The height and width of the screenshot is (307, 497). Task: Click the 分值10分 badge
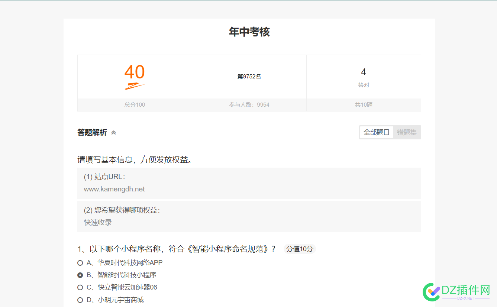pyautogui.click(x=300, y=249)
